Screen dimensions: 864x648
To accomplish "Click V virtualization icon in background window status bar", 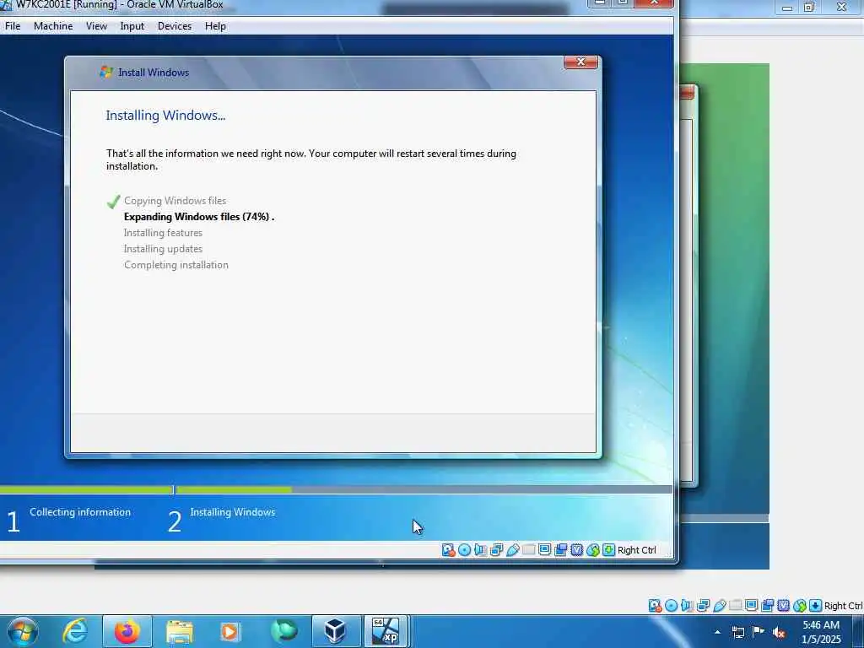I will [x=783, y=606].
